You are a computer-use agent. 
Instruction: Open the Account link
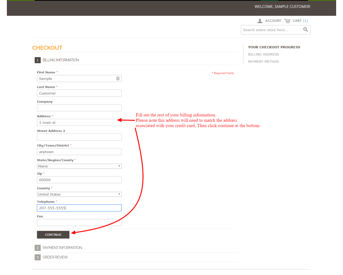(x=273, y=21)
